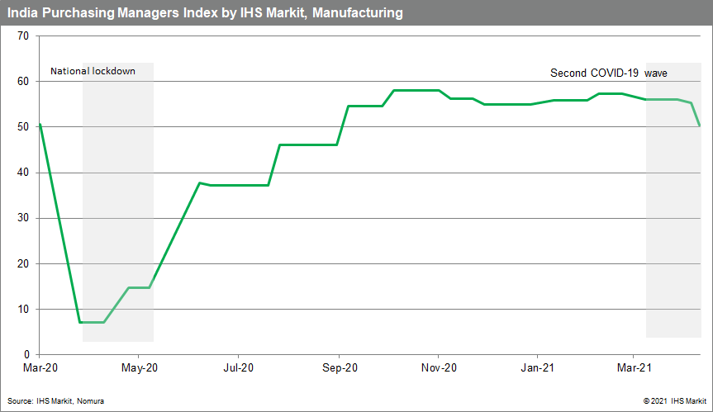Image resolution: width=713 pixels, height=412 pixels.
Task: Click the May-20 label on the x-axis
Action: click(x=140, y=367)
